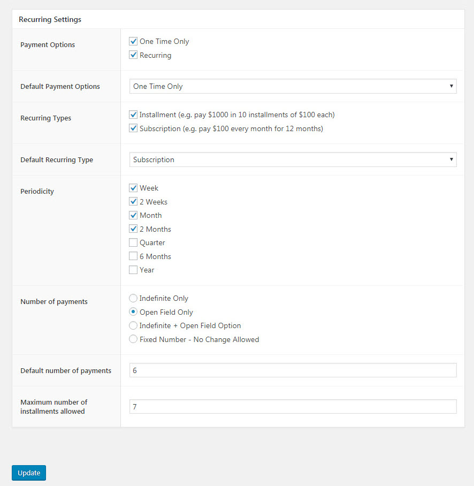Click the Periodicity label

[x=37, y=191]
